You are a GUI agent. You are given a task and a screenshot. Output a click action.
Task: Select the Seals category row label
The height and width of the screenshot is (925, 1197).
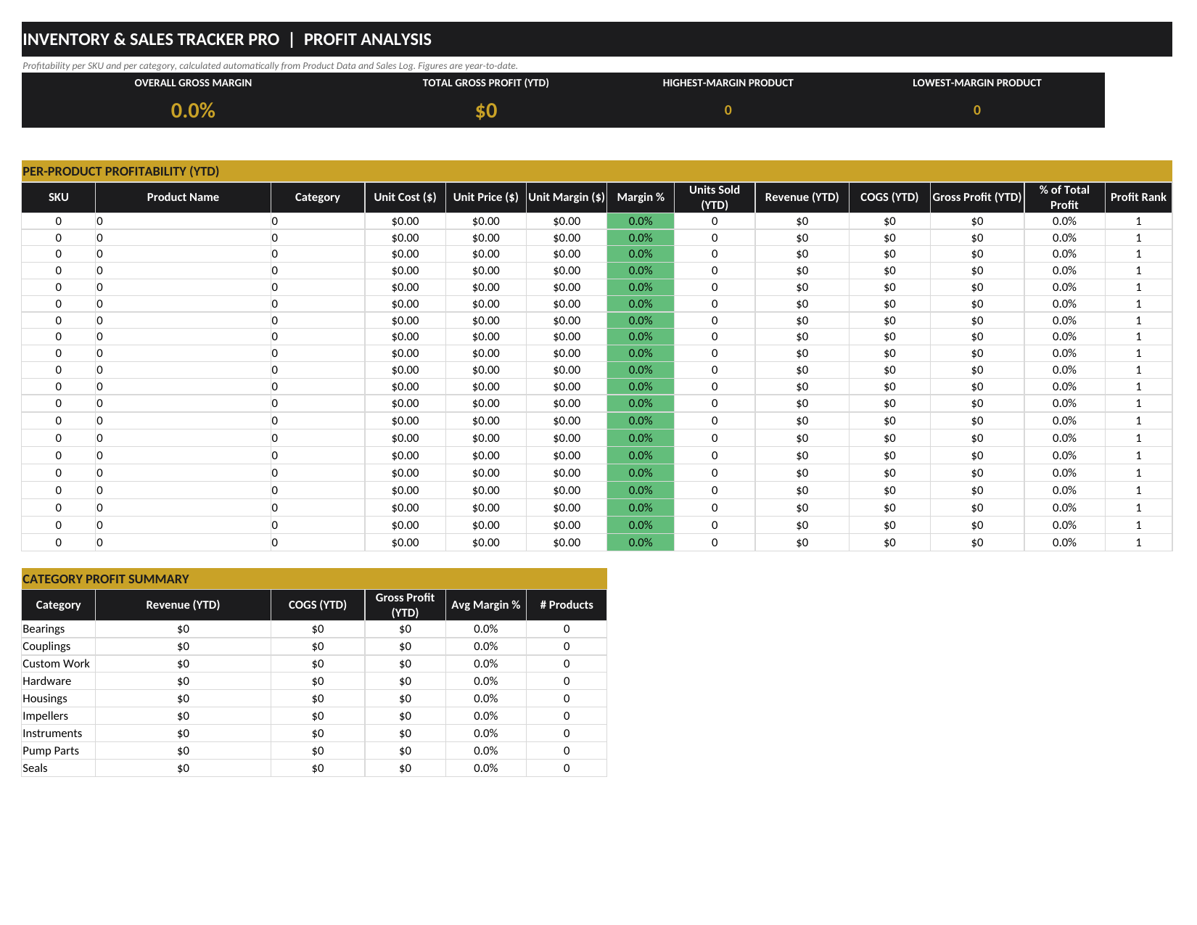(x=35, y=768)
